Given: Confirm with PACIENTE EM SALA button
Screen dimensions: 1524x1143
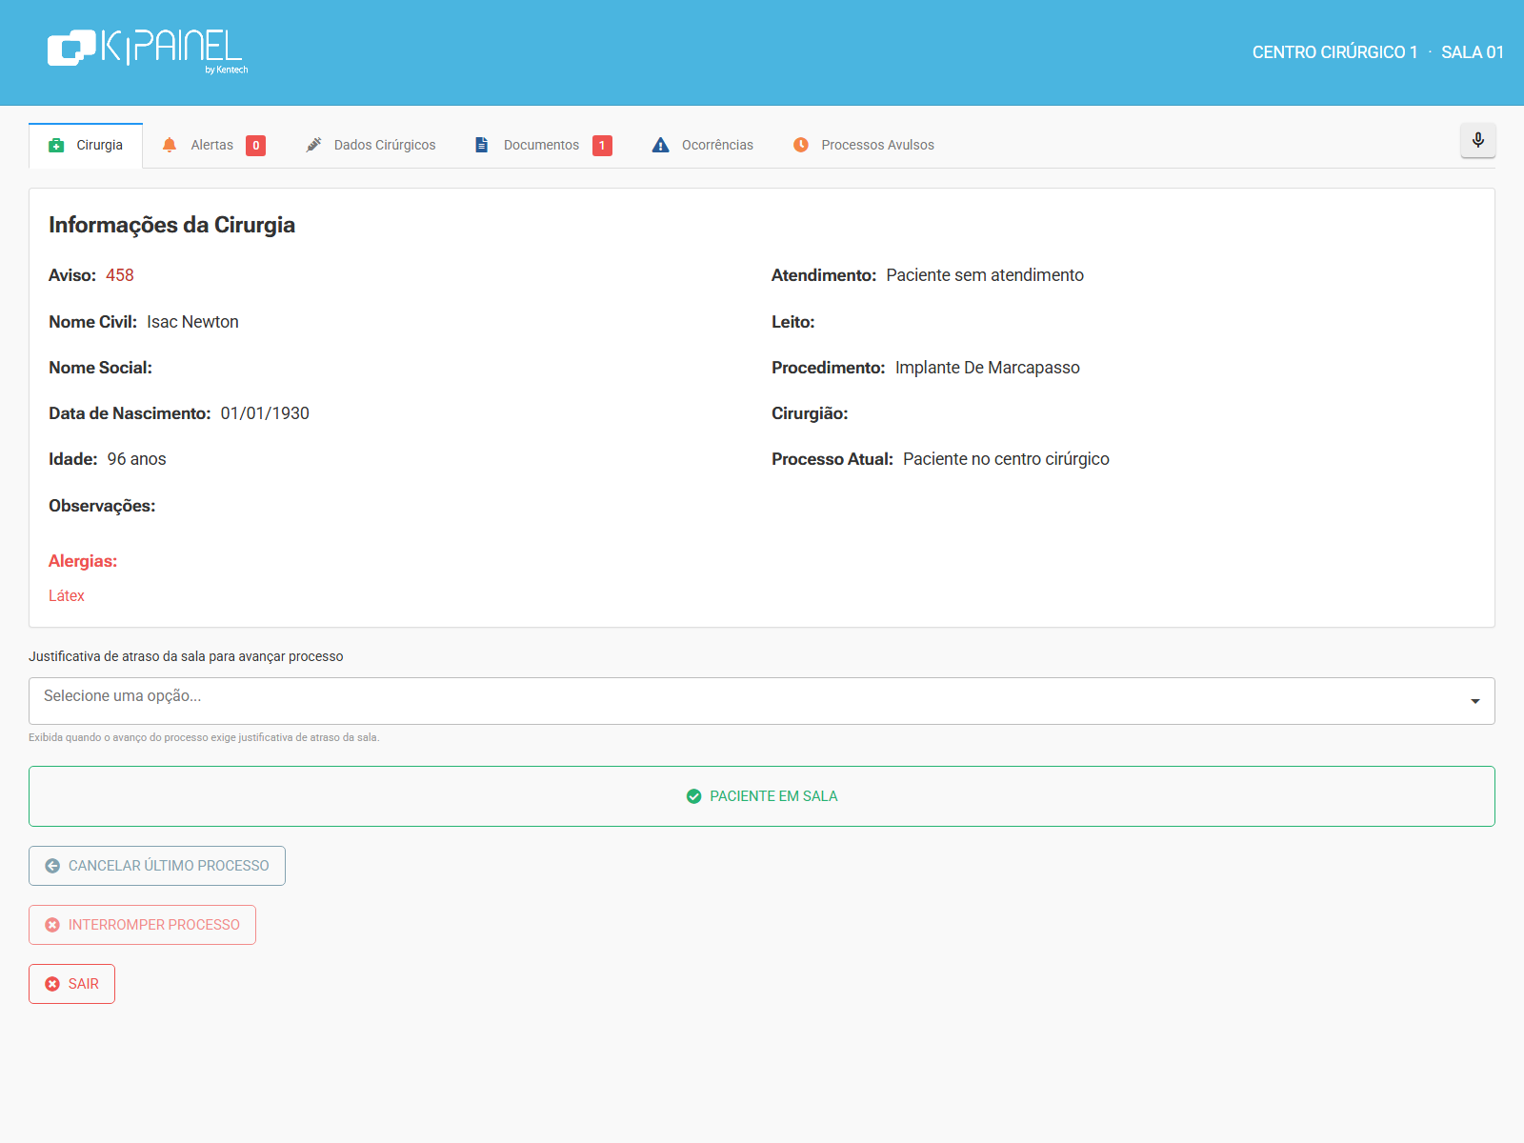Looking at the screenshot, I should click(x=761, y=796).
